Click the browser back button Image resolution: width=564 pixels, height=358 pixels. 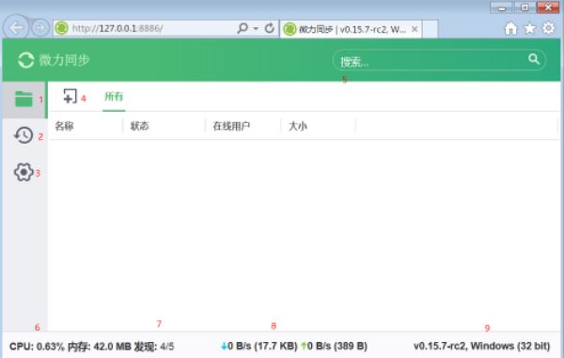point(15,27)
